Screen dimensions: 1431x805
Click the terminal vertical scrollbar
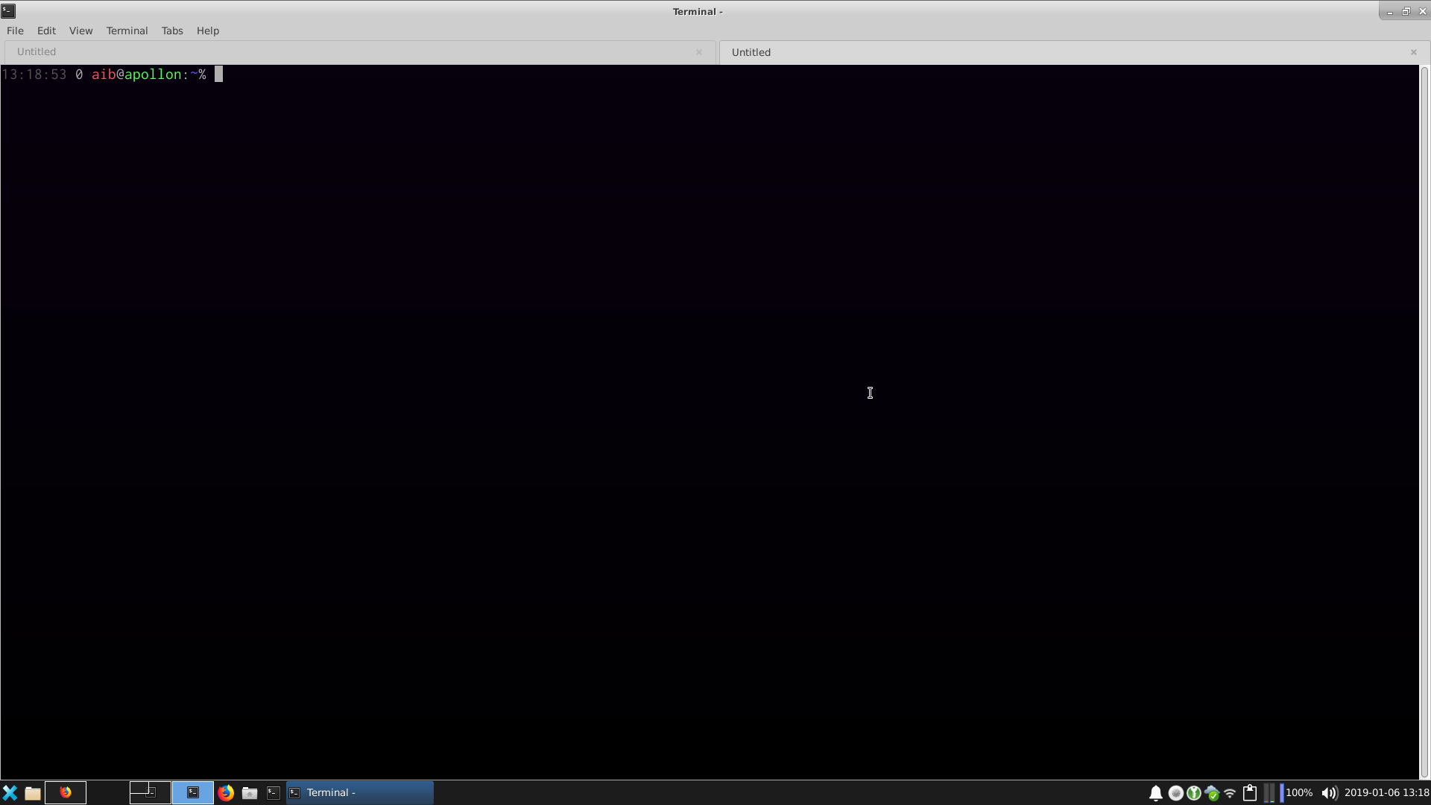point(1424,417)
